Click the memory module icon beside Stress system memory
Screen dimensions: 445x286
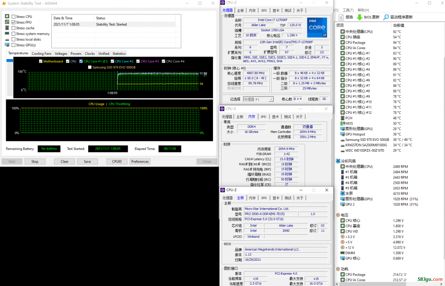pos(7,33)
